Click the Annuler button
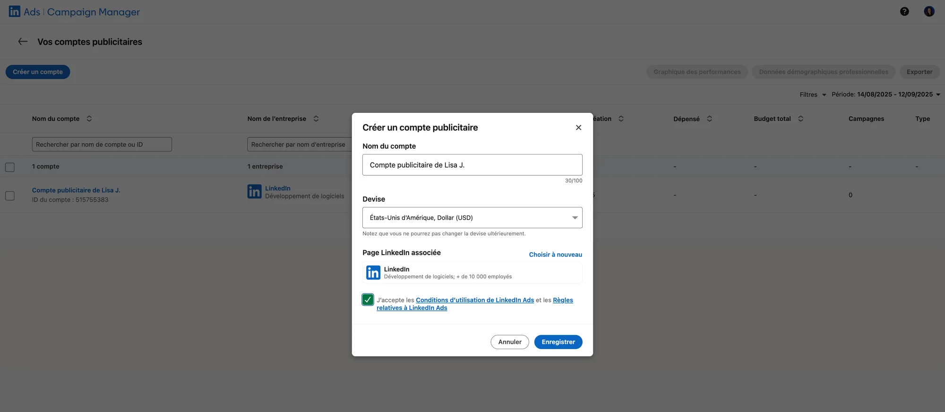This screenshot has height=412, width=945. click(x=510, y=342)
